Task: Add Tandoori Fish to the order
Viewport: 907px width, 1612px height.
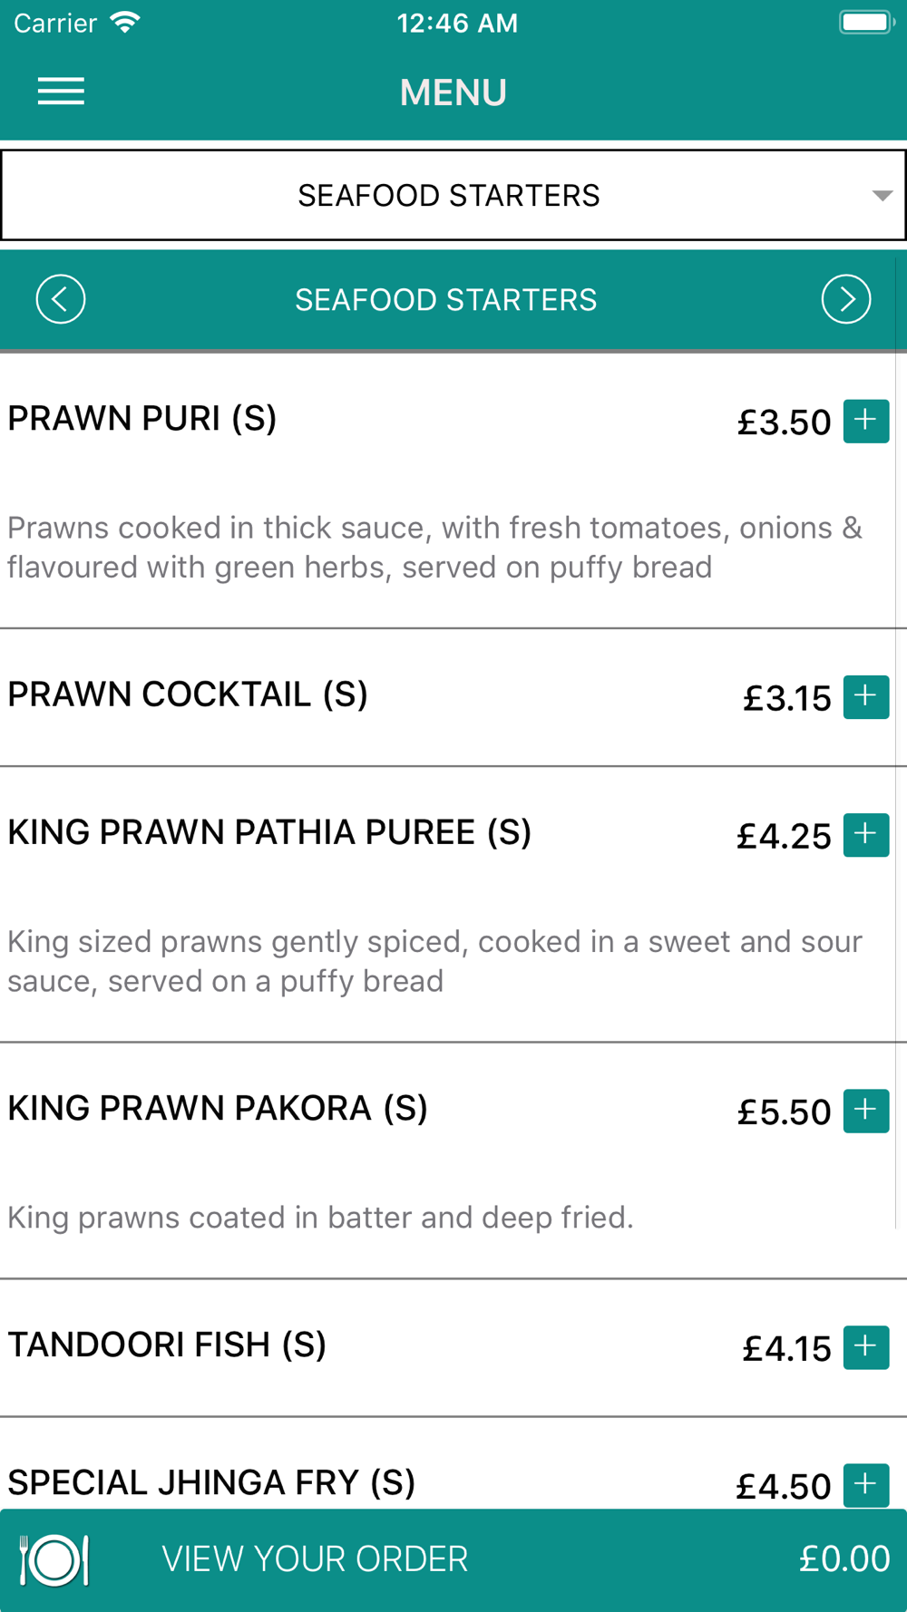Action: tap(866, 1346)
